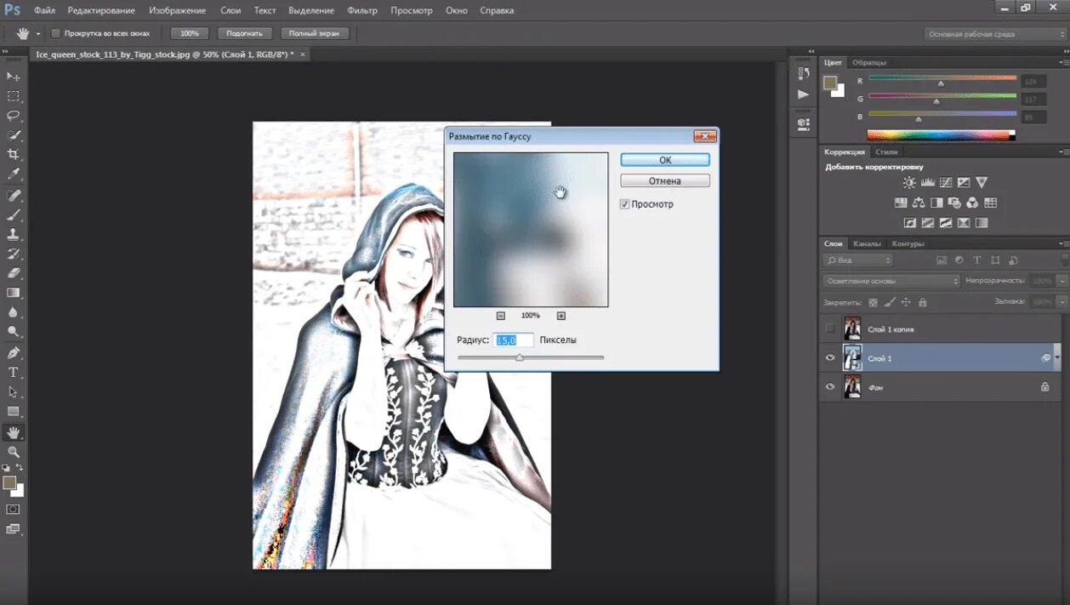
Task: Open Непрозрачность opacity dropdown arrow
Action: tap(1061, 281)
